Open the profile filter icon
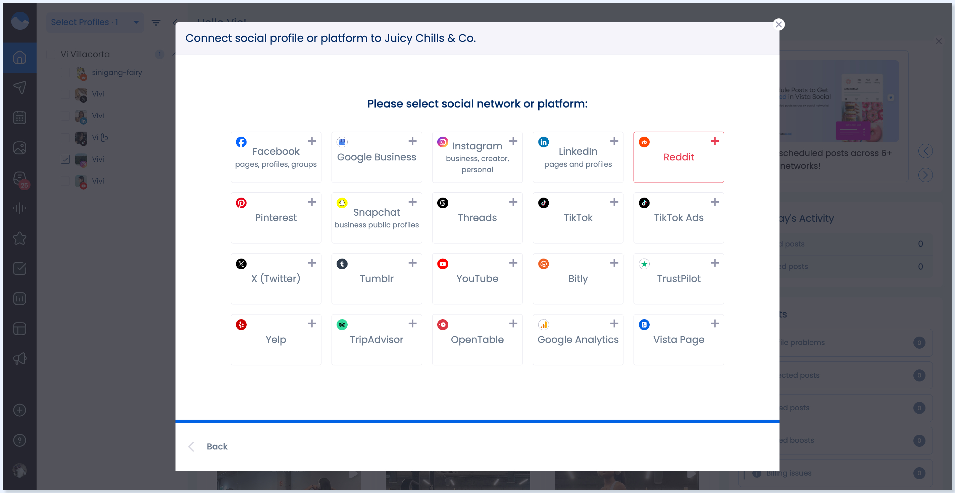 pyautogui.click(x=156, y=22)
